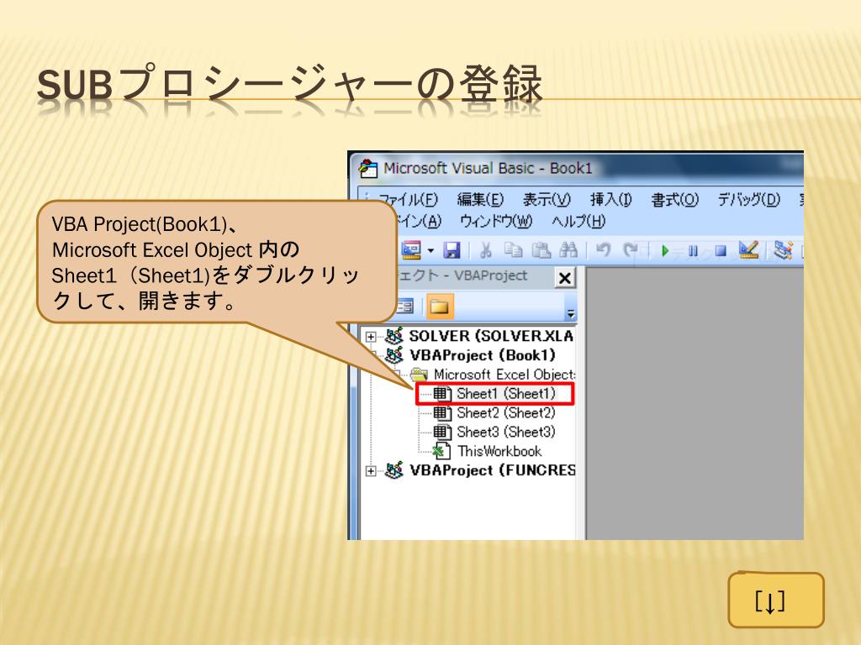Click the View Object icon in project pane

(404, 306)
